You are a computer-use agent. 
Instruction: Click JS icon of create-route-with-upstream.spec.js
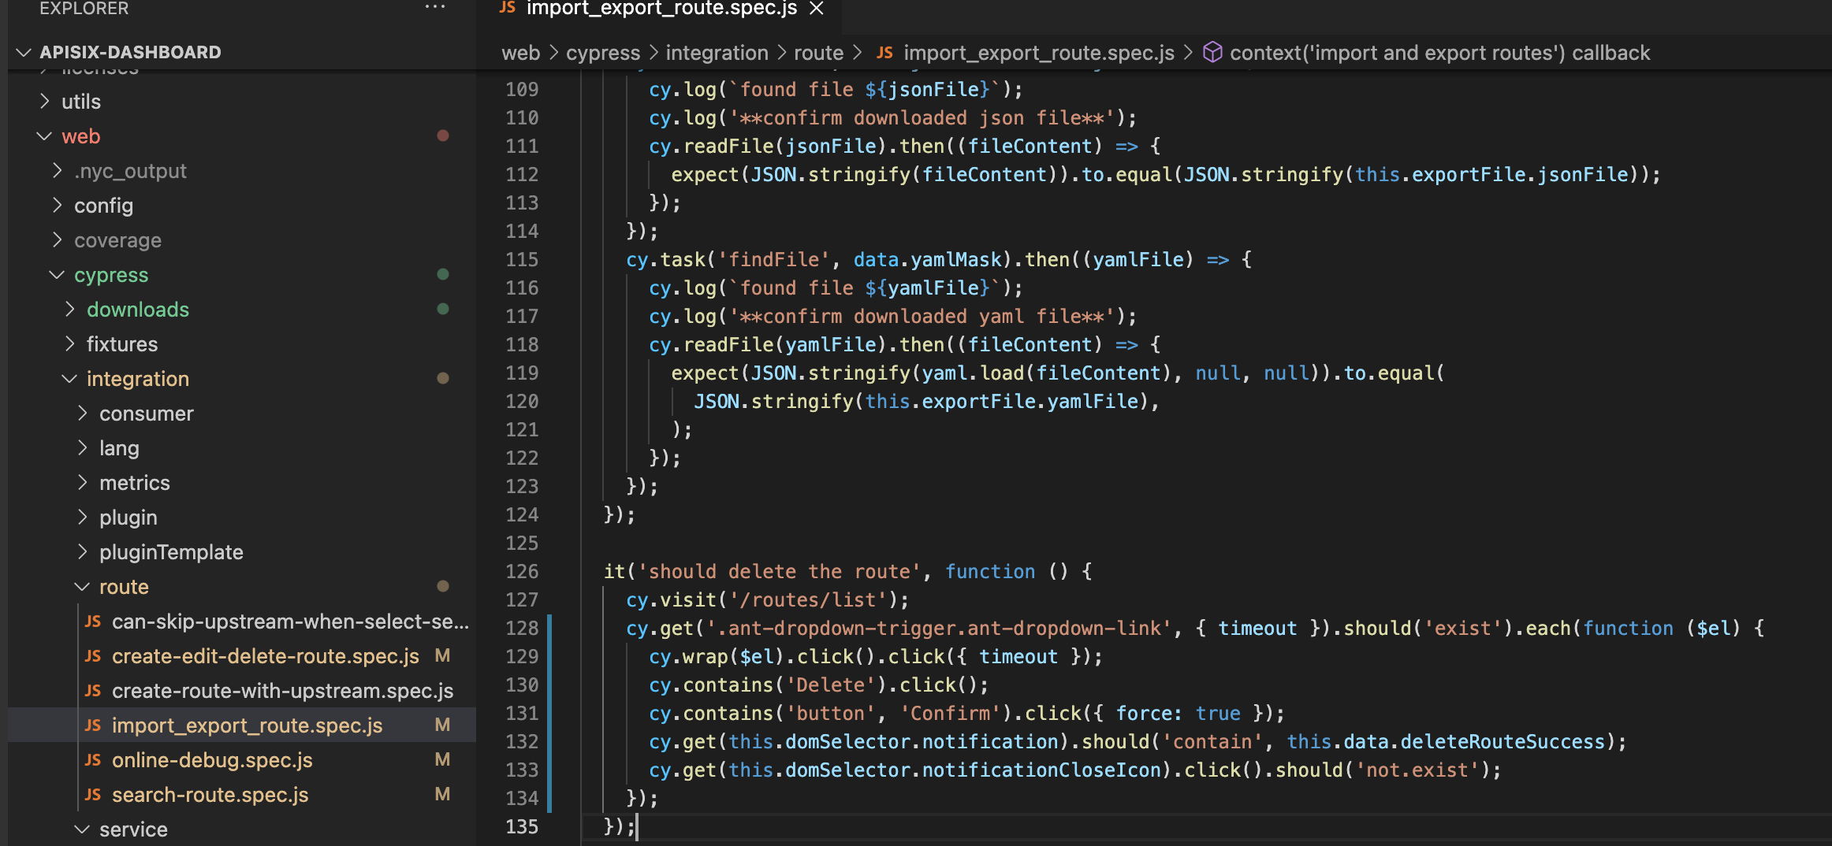93,691
